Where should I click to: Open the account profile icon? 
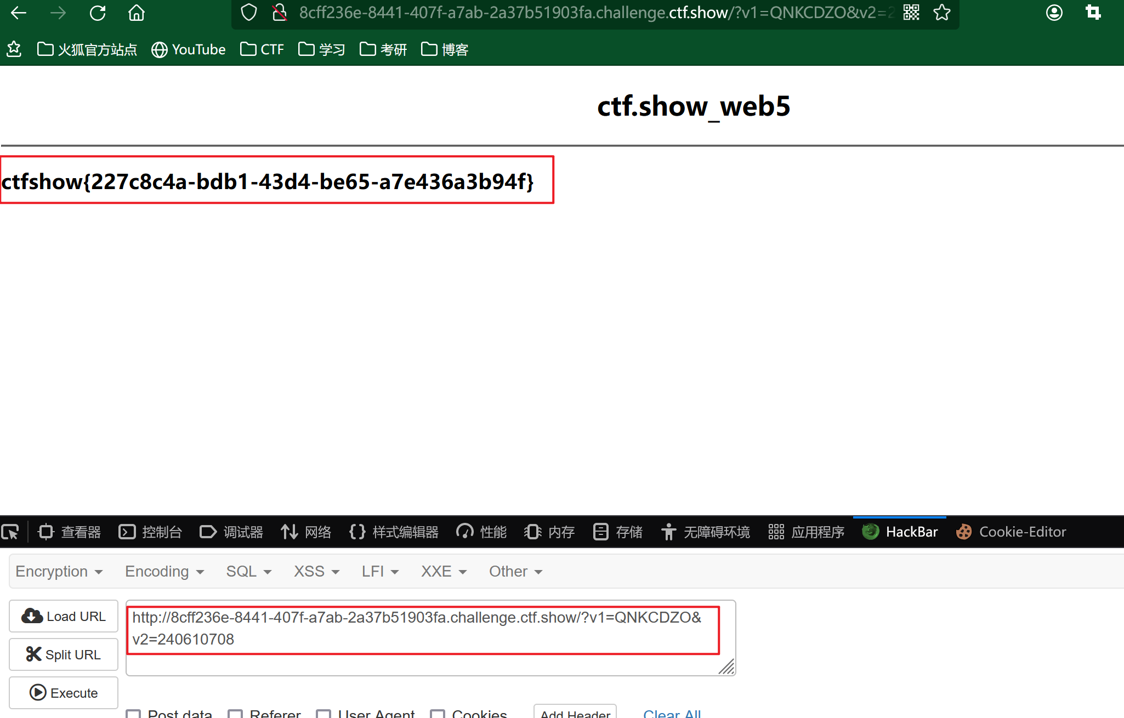coord(1054,13)
